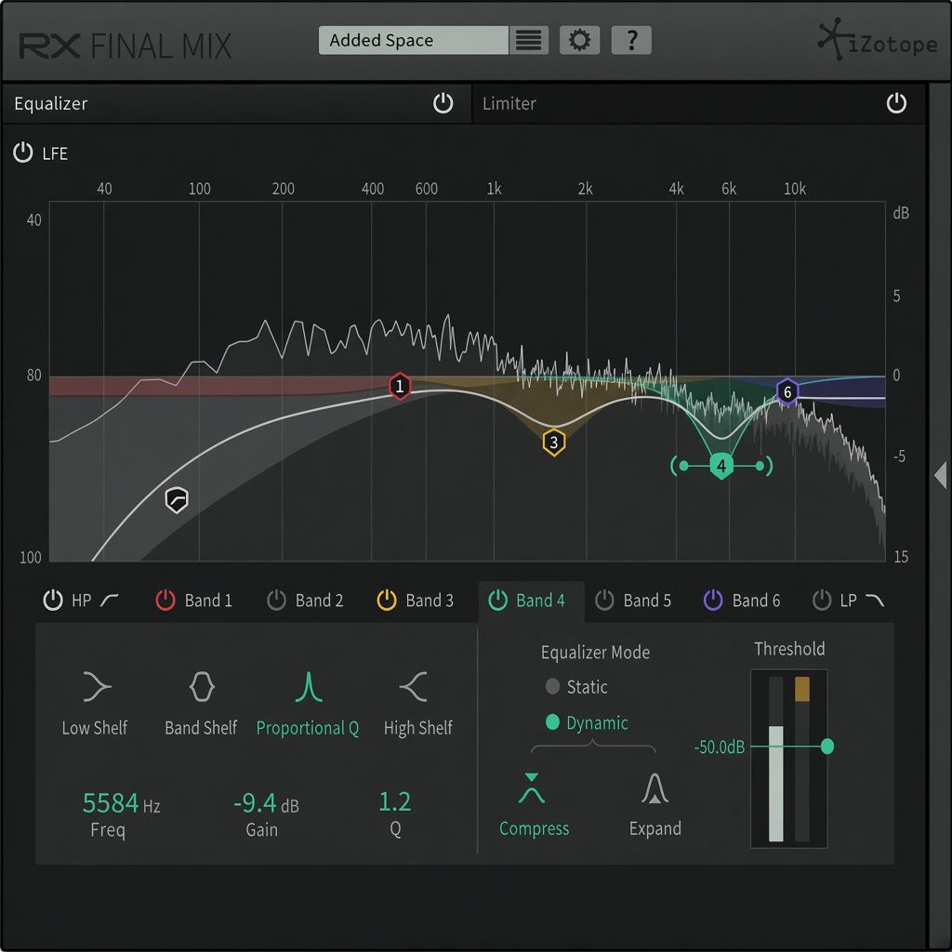Toggle the Equalizer module power button

pos(443,103)
